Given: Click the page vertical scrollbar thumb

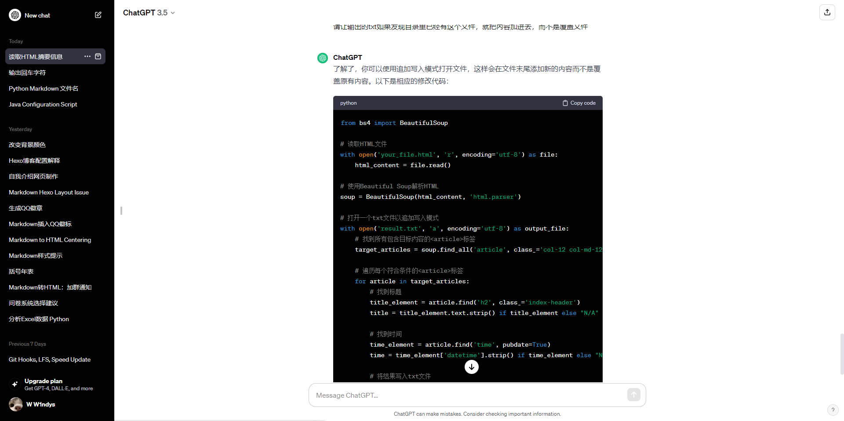Looking at the screenshot, I should (842, 354).
